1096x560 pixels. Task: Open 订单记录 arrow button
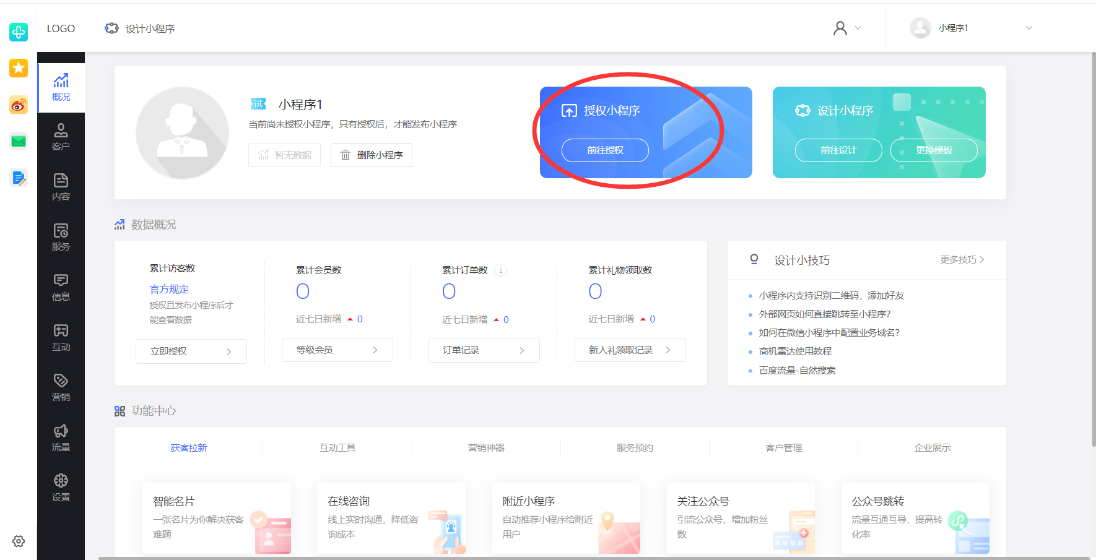484,350
